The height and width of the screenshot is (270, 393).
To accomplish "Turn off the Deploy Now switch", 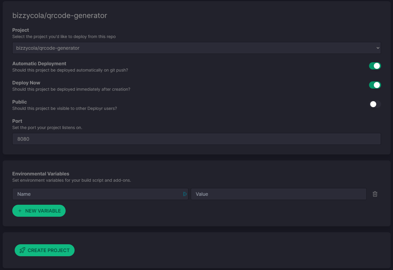I will pos(375,85).
